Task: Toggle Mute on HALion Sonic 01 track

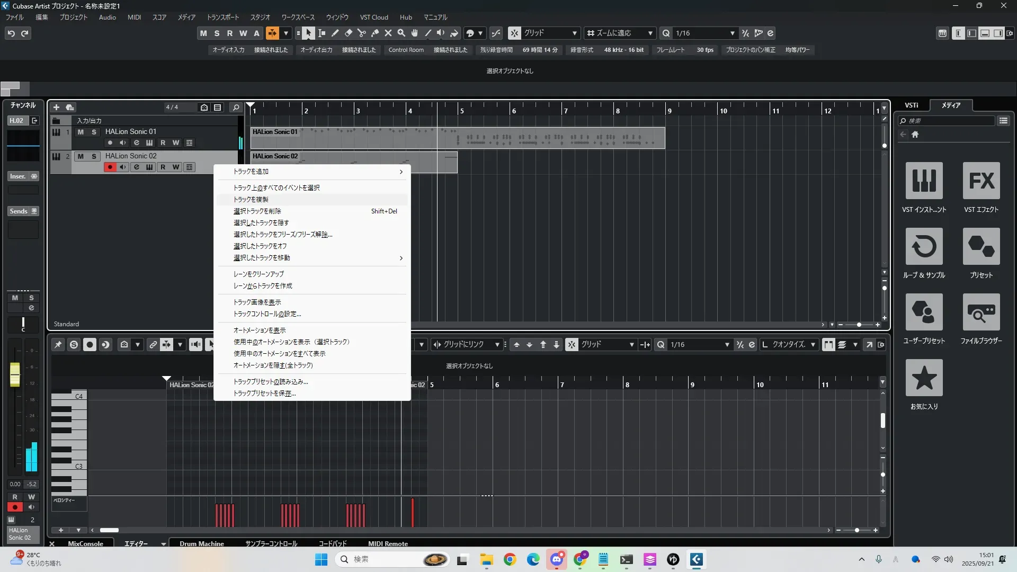Action: (81, 132)
